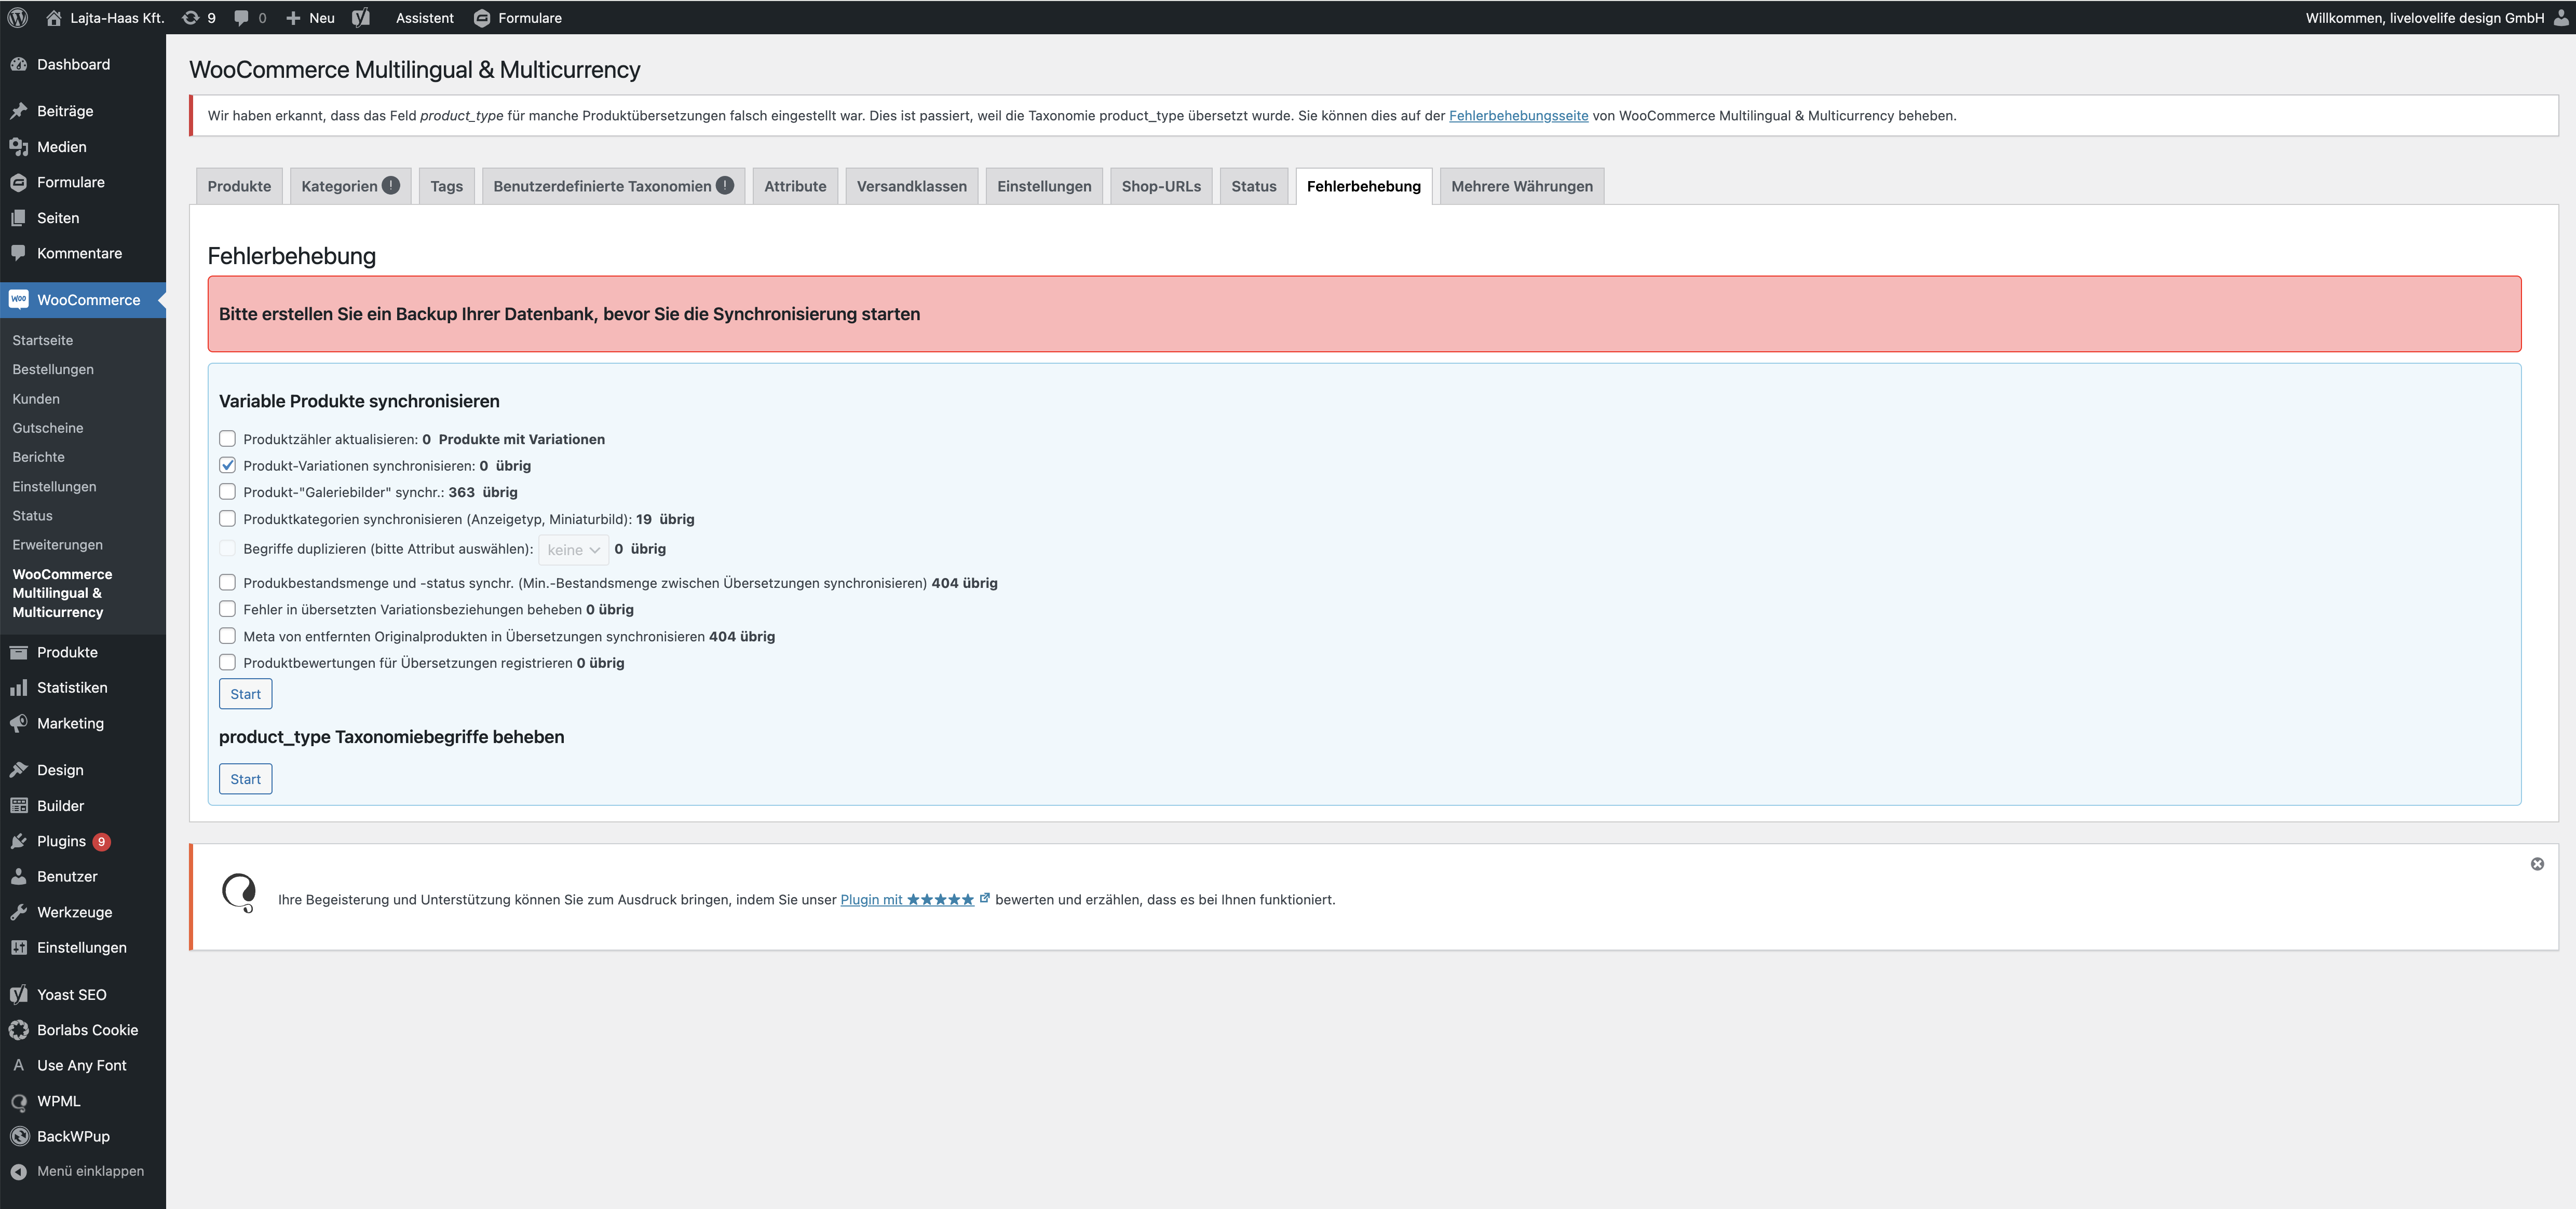Open the Shop-URLs tab
The width and height of the screenshot is (2576, 1209).
pyautogui.click(x=1161, y=186)
